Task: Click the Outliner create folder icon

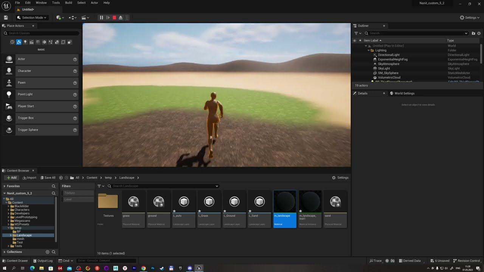Action: pyautogui.click(x=473, y=33)
